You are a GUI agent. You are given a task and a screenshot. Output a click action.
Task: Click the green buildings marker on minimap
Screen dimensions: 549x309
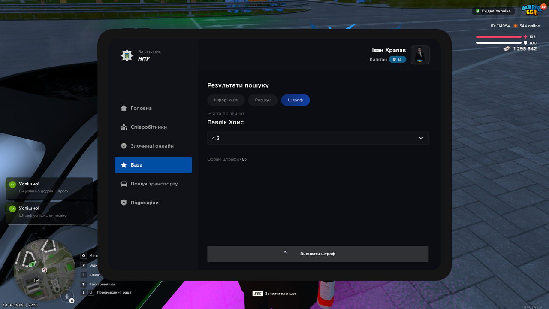click(31, 265)
